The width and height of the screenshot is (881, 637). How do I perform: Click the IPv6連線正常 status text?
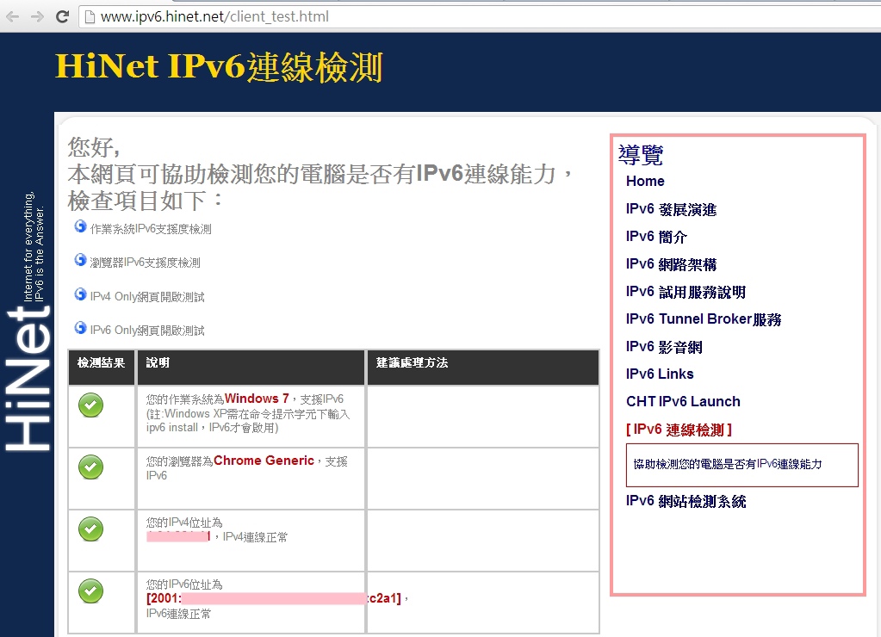(178, 614)
